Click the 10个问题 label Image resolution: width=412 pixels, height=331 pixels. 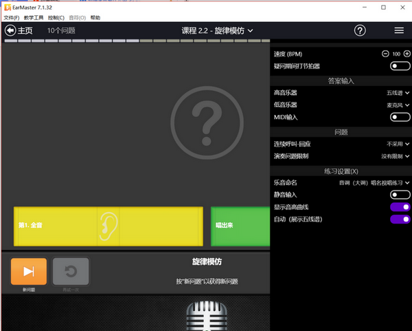click(x=61, y=30)
